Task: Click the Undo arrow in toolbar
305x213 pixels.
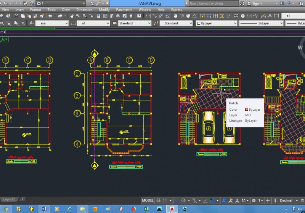Action: [50, 16]
